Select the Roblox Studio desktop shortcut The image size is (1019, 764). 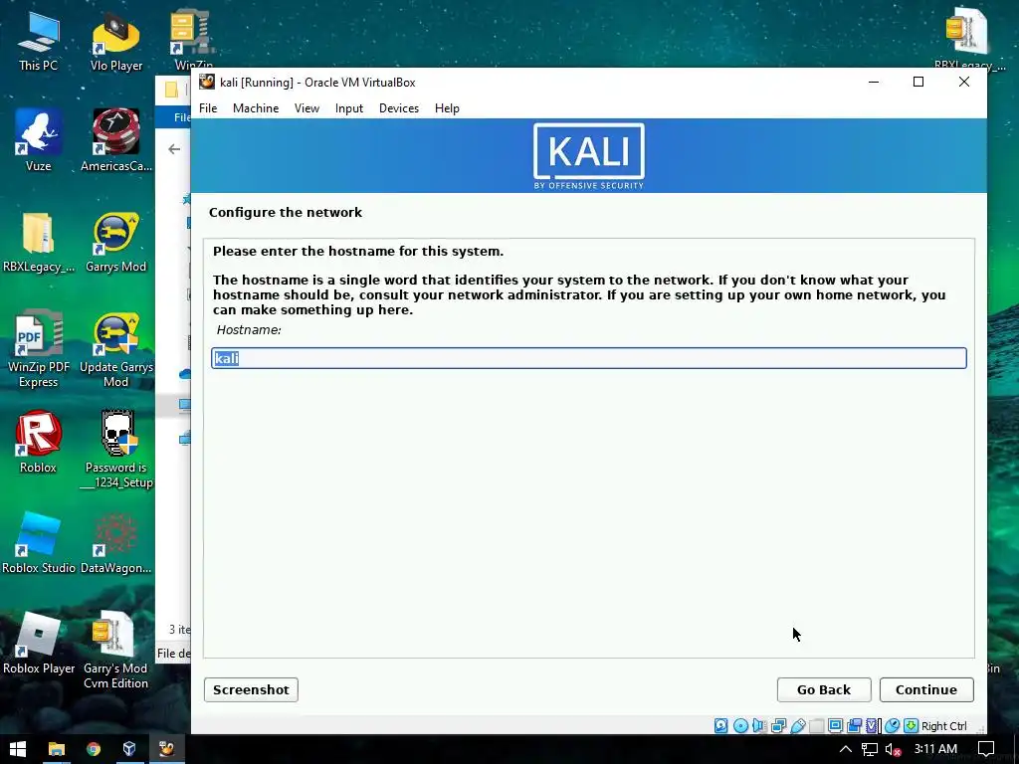[x=39, y=542]
